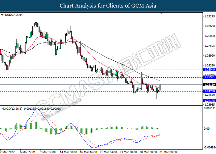Select the 1.24758 support level label

pyautogui.click(x=210, y=91)
